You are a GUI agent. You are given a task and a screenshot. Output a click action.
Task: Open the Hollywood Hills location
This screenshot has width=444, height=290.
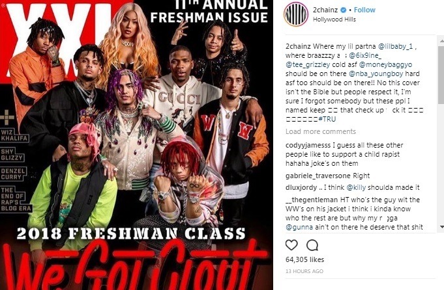click(x=334, y=20)
